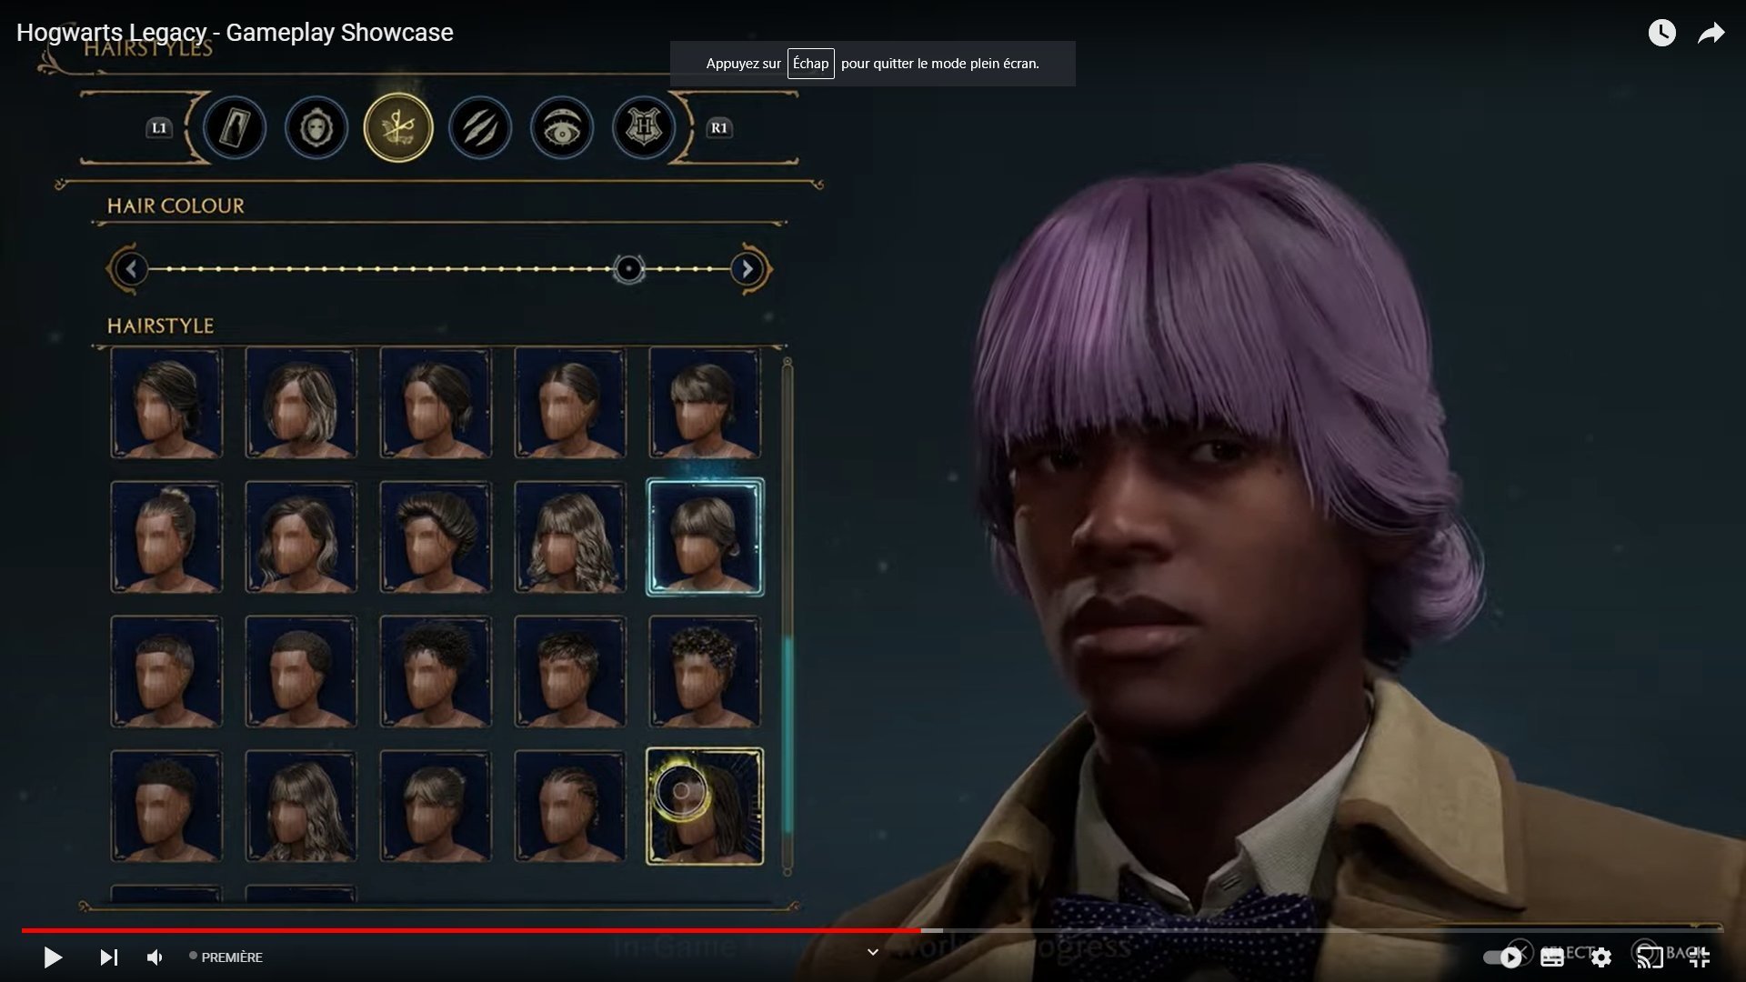The height and width of the screenshot is (982, 1746).
Task: Open the face shape tab icon
Action: point(316,127)
